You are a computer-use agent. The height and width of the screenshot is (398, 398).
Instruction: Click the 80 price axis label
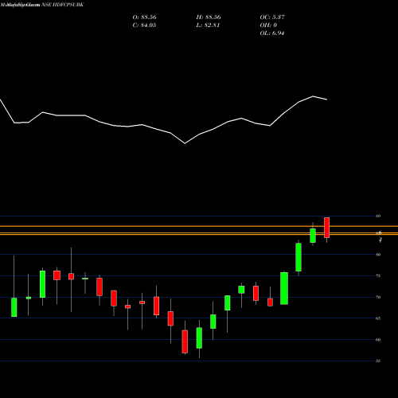coord(378,255)
